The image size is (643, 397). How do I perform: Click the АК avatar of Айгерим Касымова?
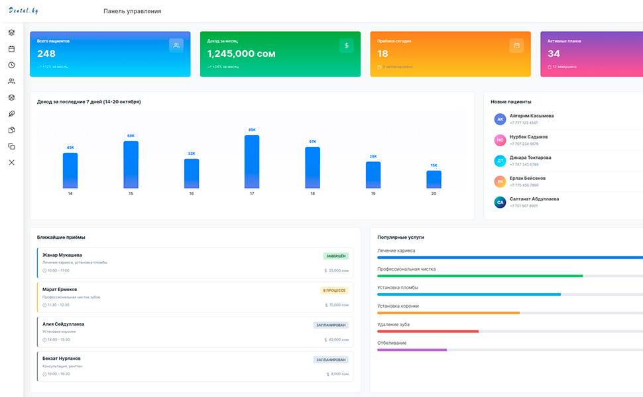click(500, 119)
